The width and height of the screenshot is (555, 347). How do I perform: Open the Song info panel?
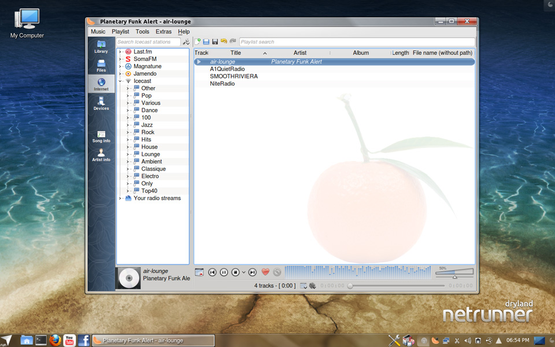[101, 136]
